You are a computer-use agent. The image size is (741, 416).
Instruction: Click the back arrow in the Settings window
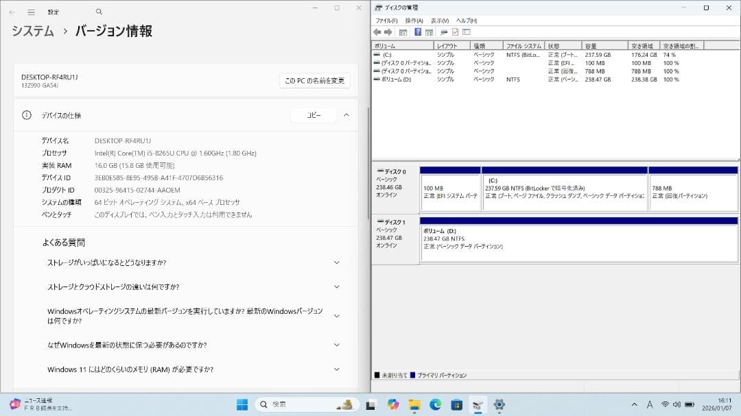pos(12,12)
